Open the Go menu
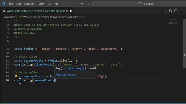186x104 pixels. 49,4
